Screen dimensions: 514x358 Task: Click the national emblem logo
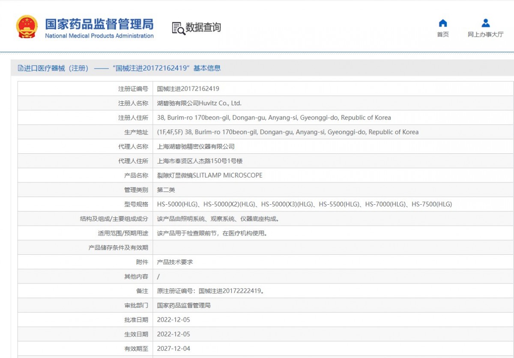point(27,27)
